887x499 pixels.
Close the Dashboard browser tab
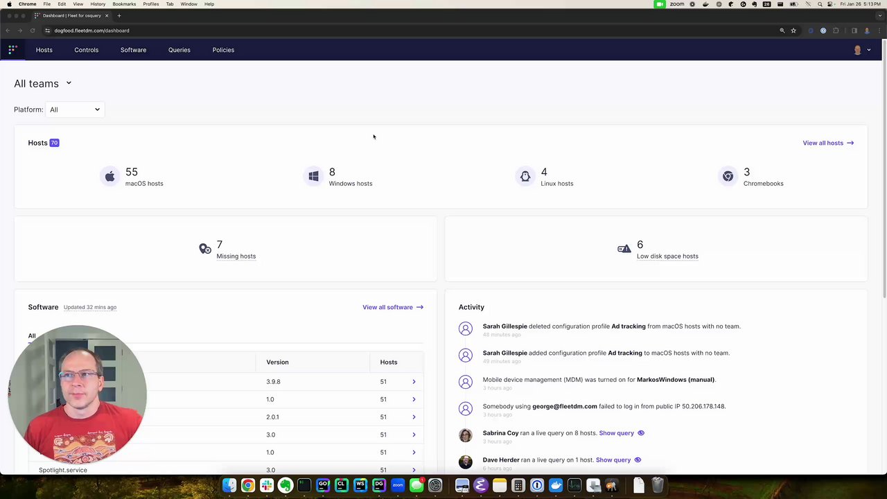point(107,15)
